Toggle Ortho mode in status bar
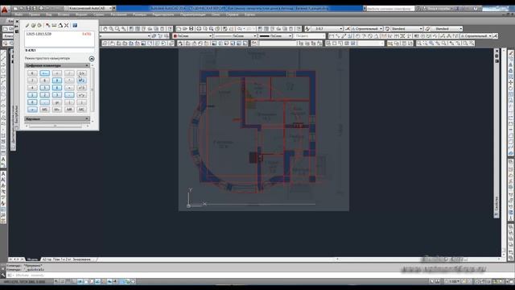This screenshot has height=290, width=515. coord(74,281)
